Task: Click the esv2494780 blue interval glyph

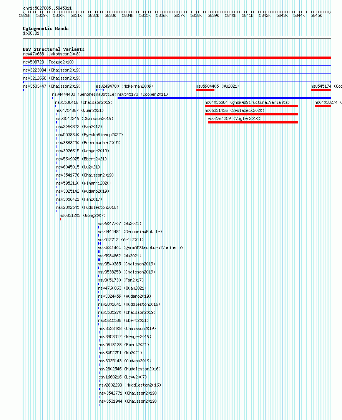Action: point(100,90)
